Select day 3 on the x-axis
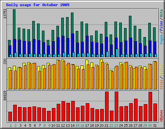 [x=20, y=125]
